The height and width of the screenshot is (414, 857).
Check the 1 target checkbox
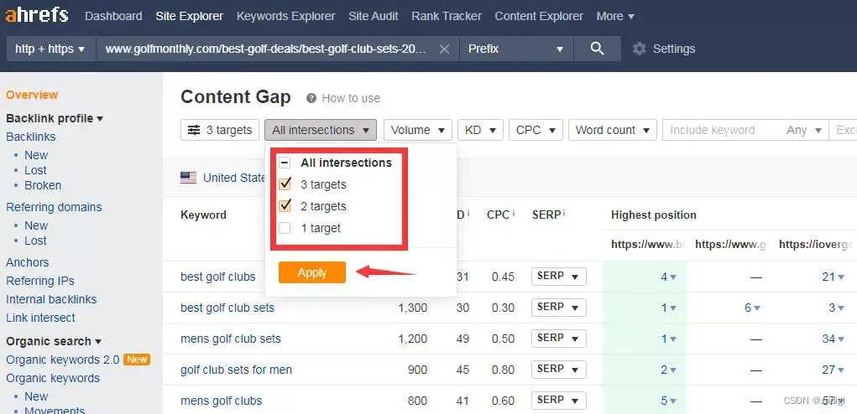[285, 228]
